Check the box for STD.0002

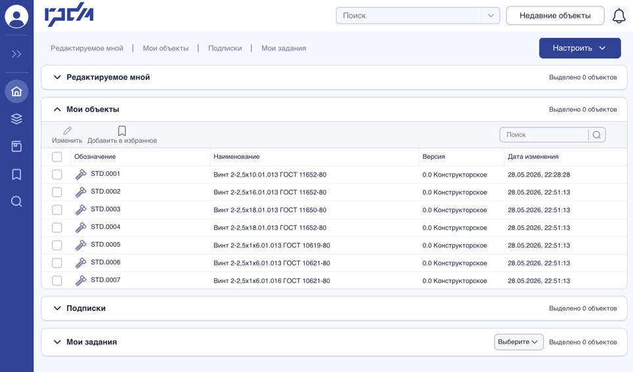tap(57, 192)
